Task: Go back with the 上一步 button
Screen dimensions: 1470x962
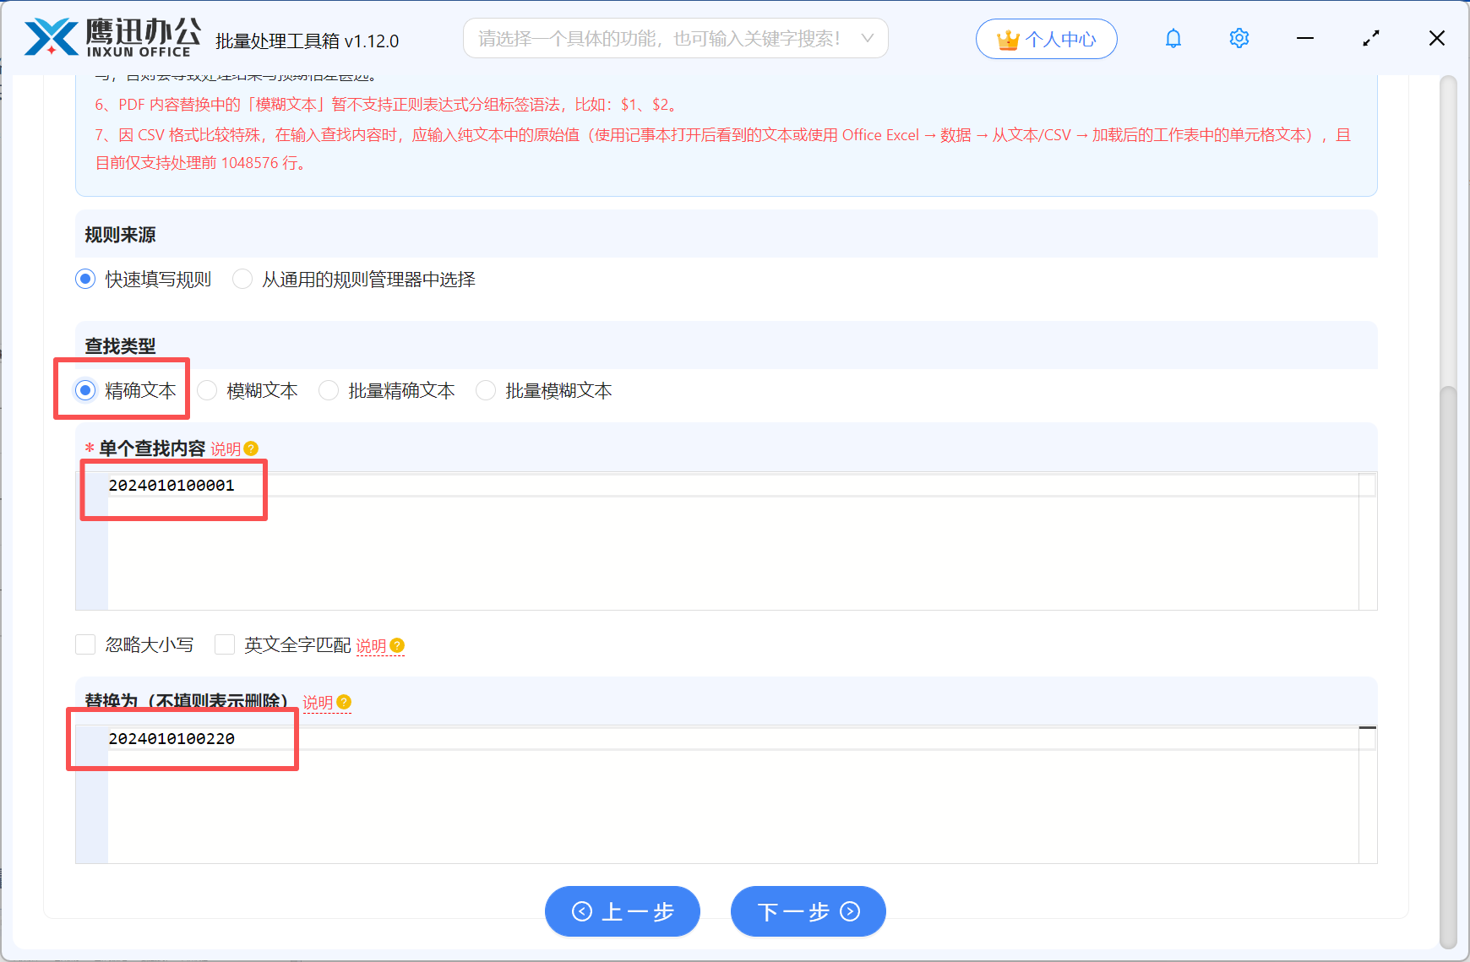Action: tap(623, 911)
